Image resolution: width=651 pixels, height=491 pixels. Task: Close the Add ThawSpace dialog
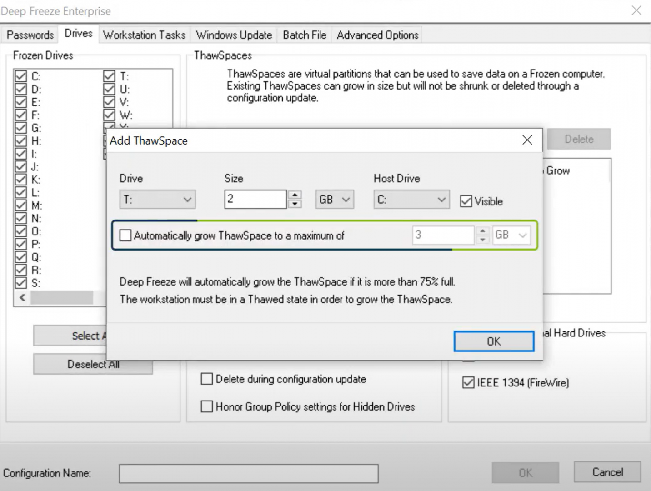527,140
